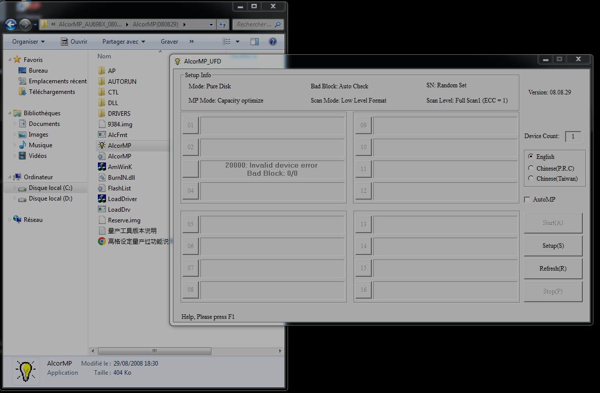600x393 pixels.
Task: Click the Device Count input field
Action: point(573,137)
